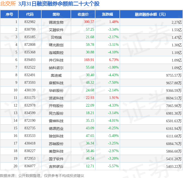Click change value -5.57%

click(113, 166)
